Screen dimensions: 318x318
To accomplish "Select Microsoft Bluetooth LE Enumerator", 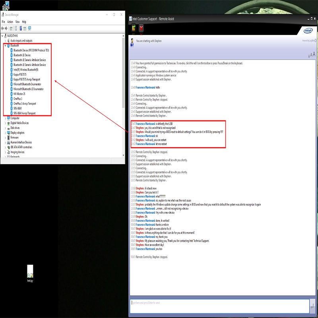I will click(28, 89).
